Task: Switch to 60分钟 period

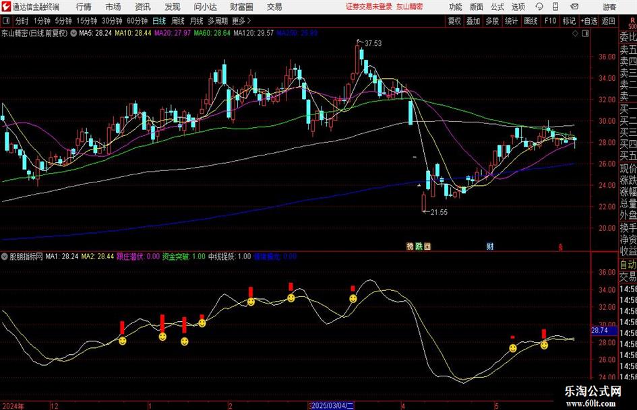Action: pyautogui.click(x=137, y=21)
